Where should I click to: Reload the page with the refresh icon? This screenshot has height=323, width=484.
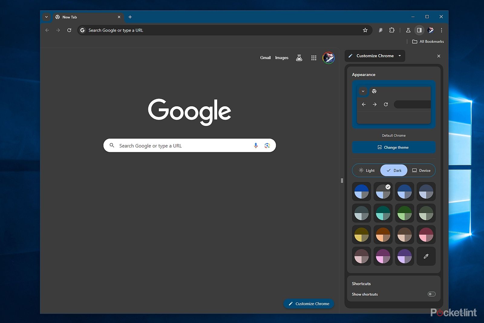69,30
